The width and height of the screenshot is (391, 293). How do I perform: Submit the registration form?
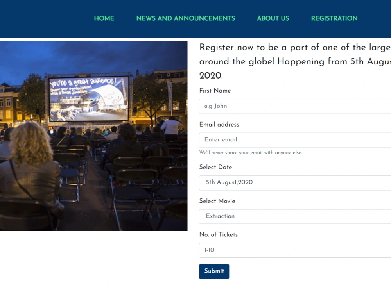pyautogui.click(x=214, y=272)
